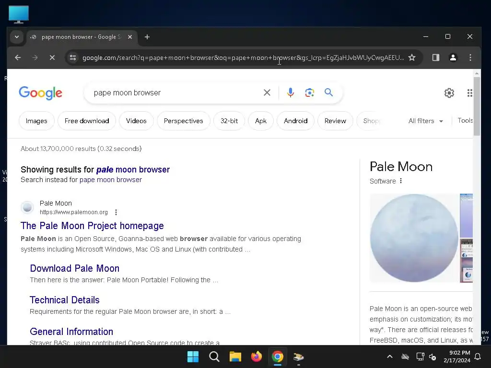
Task: Open taskbar clock showing 9:02 PM
Action: pyautogui.click(x=457, y=356)
